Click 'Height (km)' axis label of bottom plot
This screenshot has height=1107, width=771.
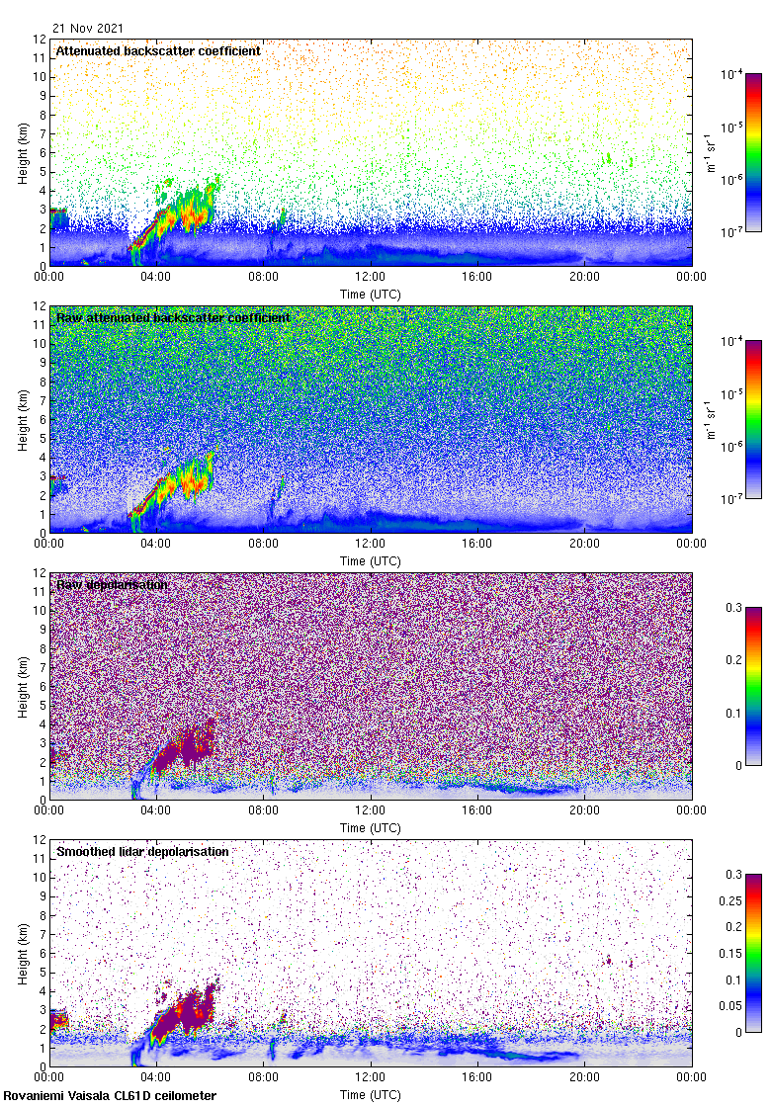(24, 953)
